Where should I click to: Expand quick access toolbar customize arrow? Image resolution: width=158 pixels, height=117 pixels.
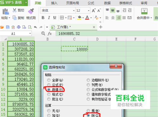pos(47,27)
